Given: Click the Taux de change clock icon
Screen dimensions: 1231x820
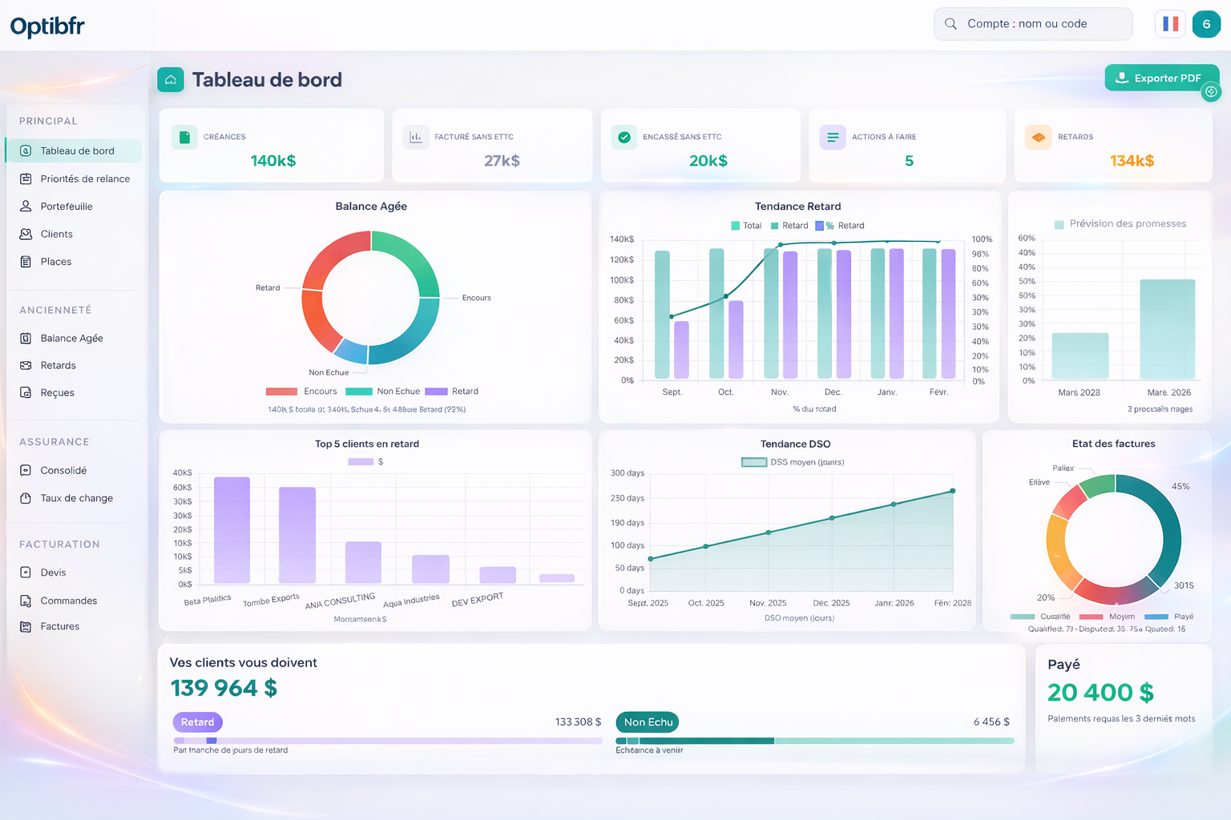Looking at the screenshot, I should pyautogui.click(x=26, y=498).
